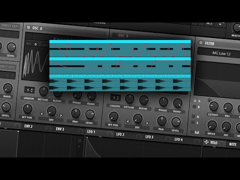Click OSC A PAN knob
240x180 pixels.
tap(75, 112)
